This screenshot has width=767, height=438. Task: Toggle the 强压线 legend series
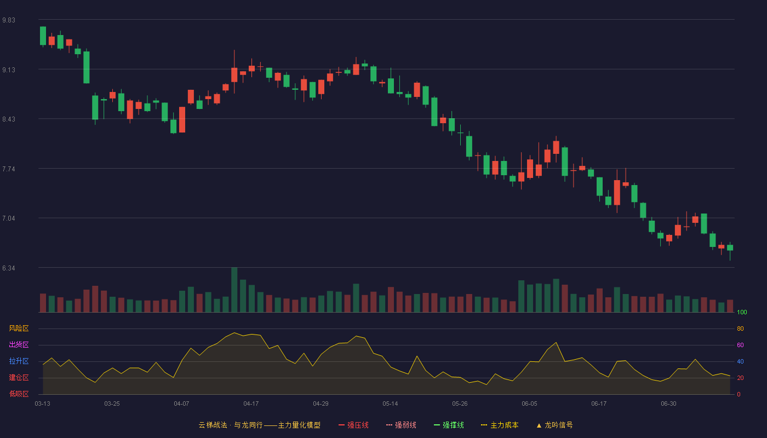pos(353,425)
